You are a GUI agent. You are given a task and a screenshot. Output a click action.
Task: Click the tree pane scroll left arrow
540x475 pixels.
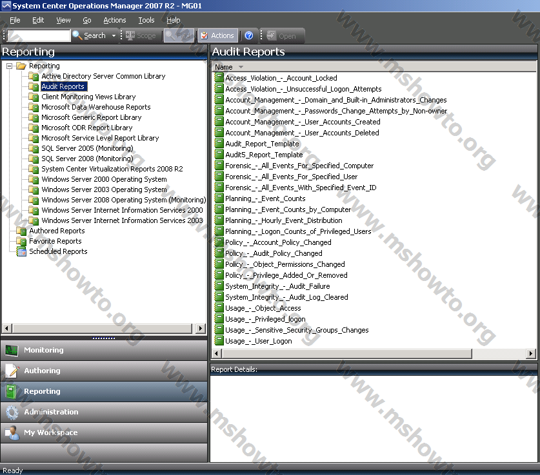click(7, 329)
